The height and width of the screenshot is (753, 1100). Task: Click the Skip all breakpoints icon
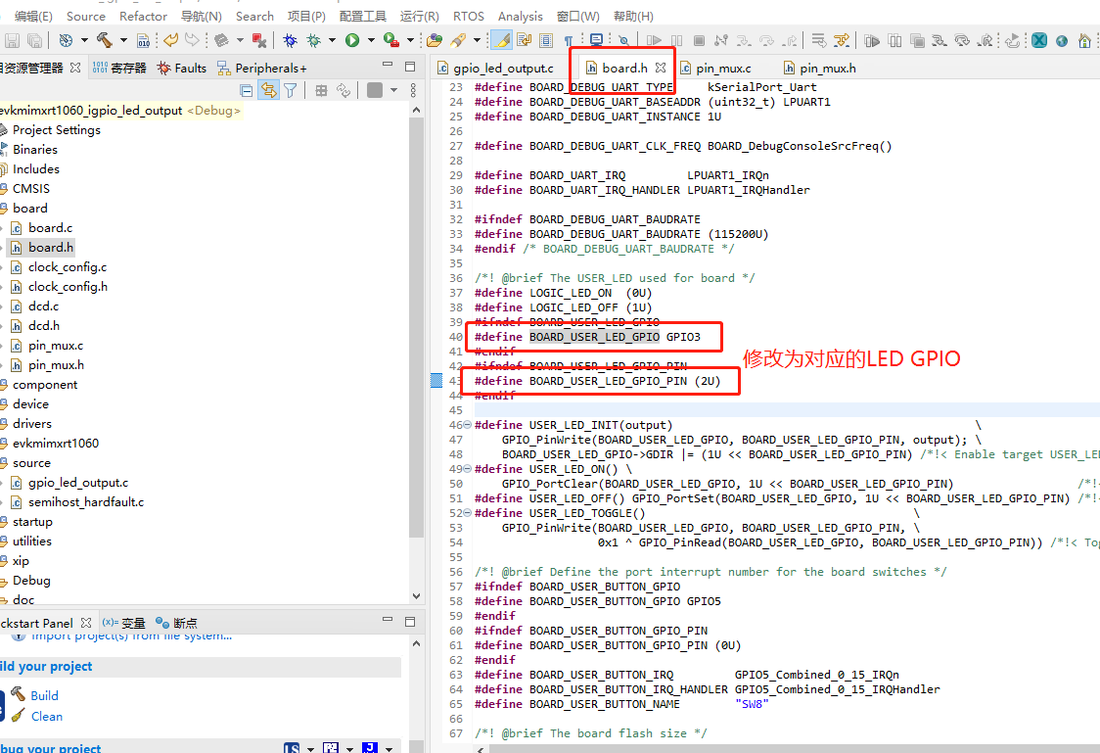(623, 41)
